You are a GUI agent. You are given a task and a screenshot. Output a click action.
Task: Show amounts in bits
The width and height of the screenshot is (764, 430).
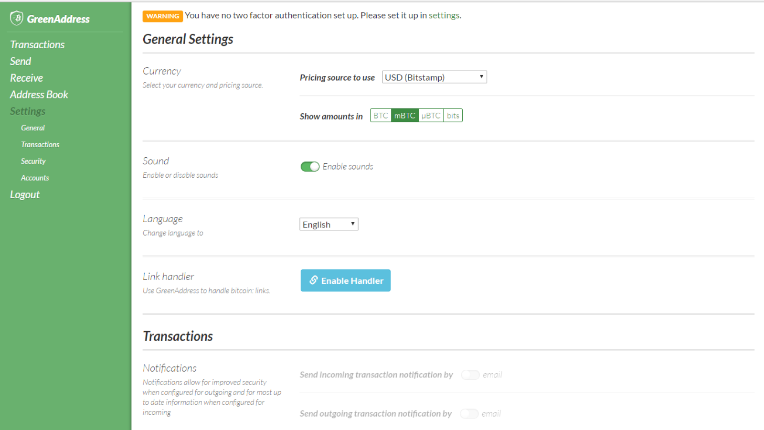453,116
